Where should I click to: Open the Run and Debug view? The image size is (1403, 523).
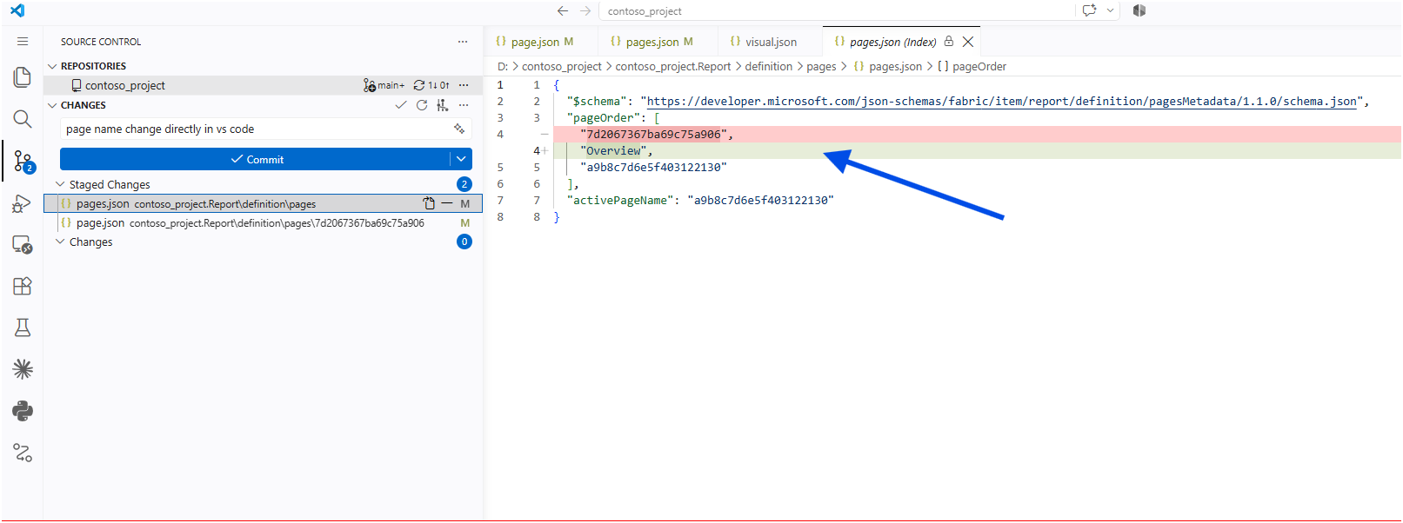tap(23, 203)
